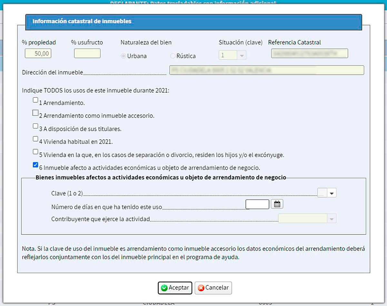Viewport: 387px width, 306px height.
Task: Select the Urbana radio button
Action: pyautogui.click(x=123, y=56)
